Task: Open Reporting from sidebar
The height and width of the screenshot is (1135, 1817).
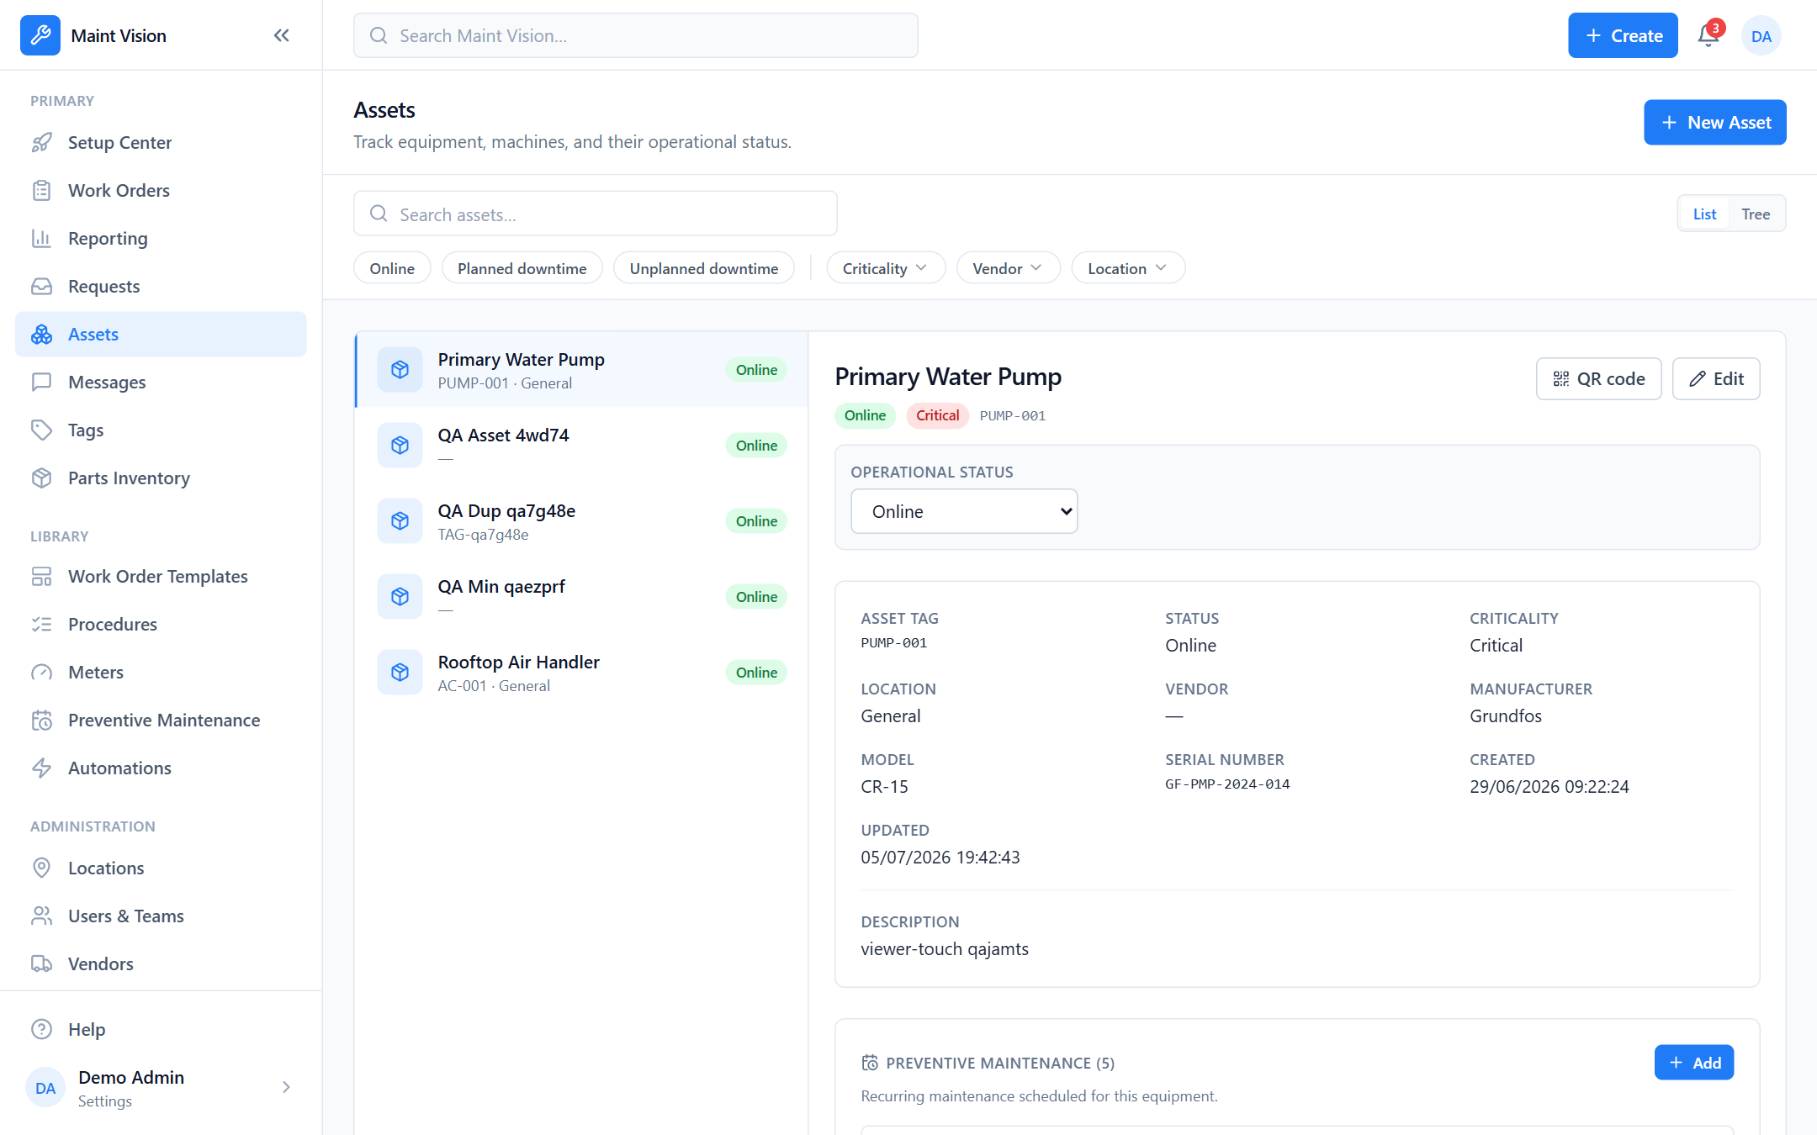Action: (161, 239)
